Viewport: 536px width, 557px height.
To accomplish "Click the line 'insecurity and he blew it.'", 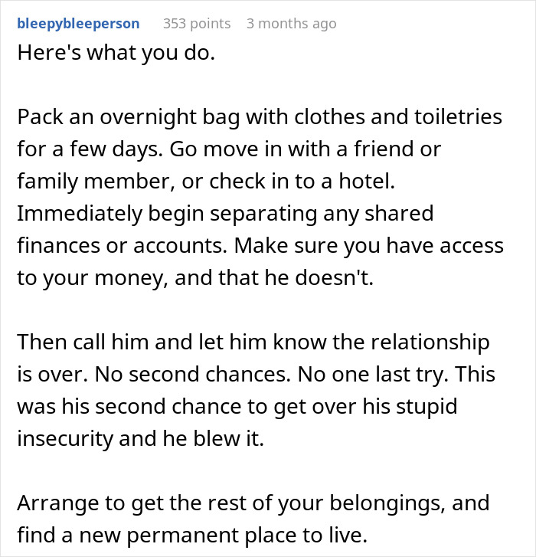I will [141, 439].
